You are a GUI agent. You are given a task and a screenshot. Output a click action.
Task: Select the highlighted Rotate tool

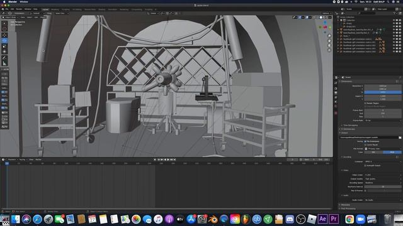(x=4, y=40)
